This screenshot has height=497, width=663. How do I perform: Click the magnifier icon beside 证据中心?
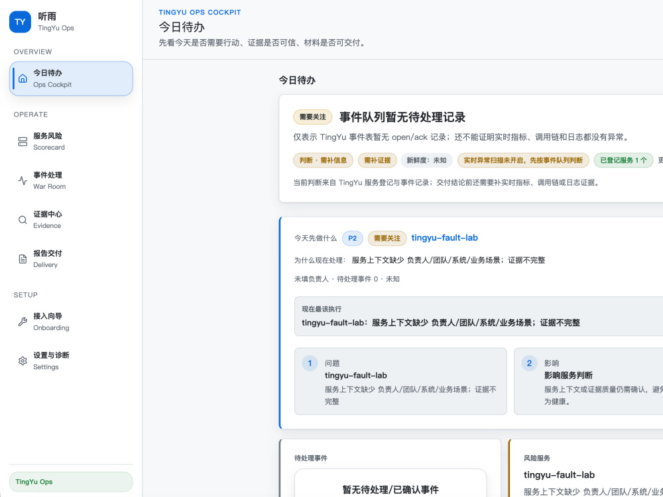23,220
